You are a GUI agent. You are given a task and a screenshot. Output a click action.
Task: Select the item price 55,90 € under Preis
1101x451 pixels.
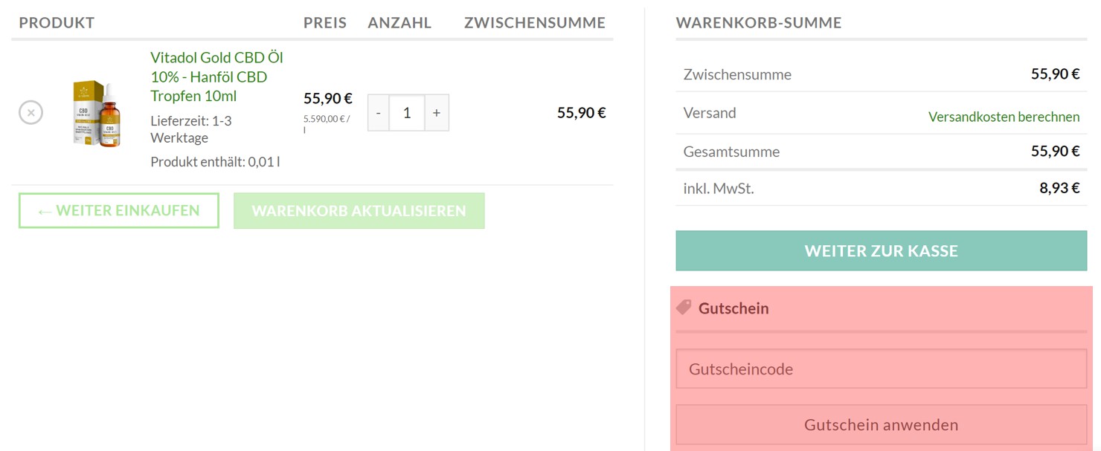tap(328, 98)
